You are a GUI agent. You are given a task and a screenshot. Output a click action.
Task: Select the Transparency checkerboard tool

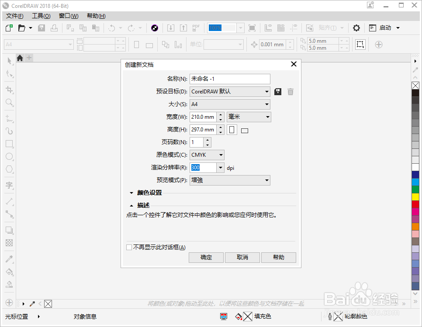coord(10,243)
